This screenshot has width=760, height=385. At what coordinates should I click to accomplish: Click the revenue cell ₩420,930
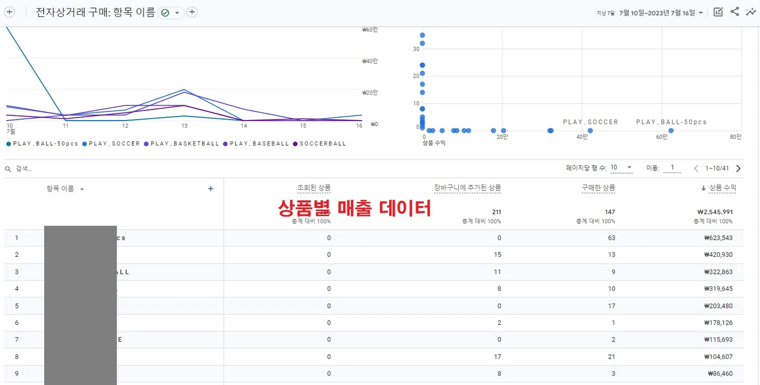click(718, 255)
